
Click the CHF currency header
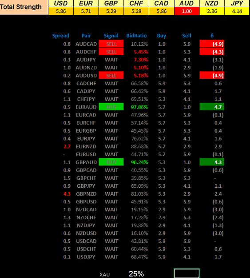pyautogui.click(x=136, y=4)
